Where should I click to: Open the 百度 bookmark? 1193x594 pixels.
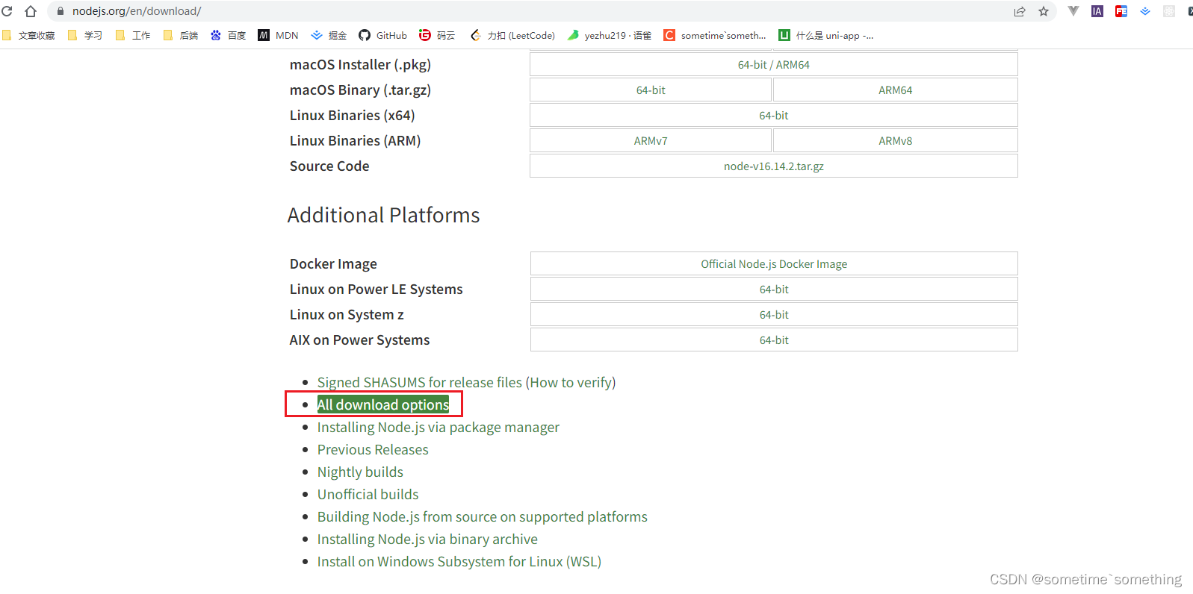tap(229, 35)
